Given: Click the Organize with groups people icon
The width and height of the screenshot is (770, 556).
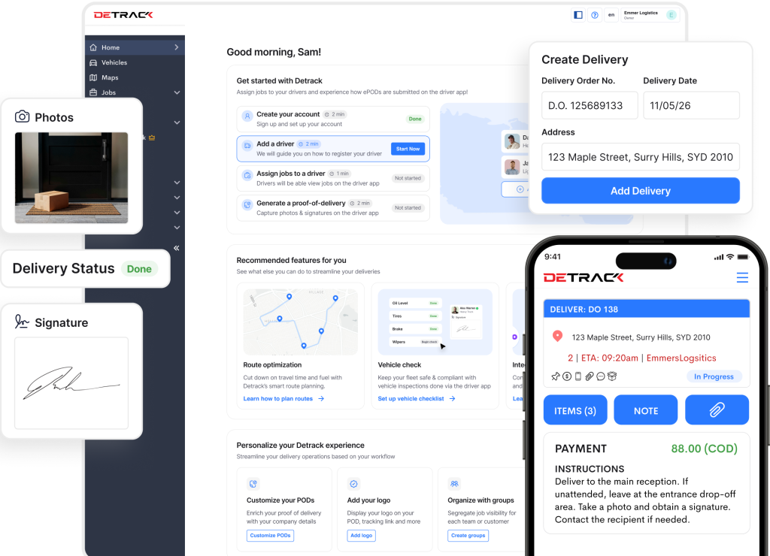Looking at the screenshot, I should coord(454,484).
